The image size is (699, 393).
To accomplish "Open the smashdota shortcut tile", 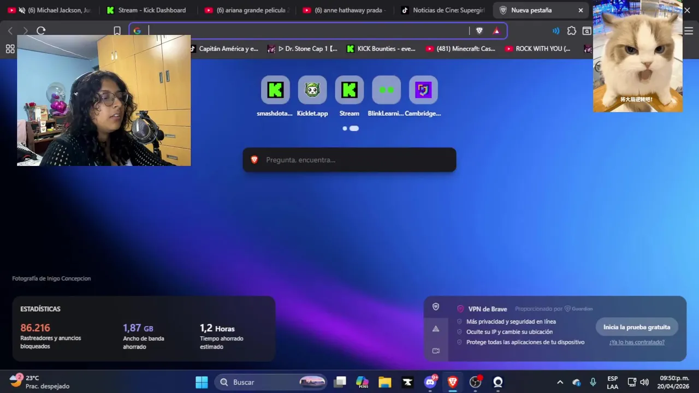I will [x=275, y=90].
